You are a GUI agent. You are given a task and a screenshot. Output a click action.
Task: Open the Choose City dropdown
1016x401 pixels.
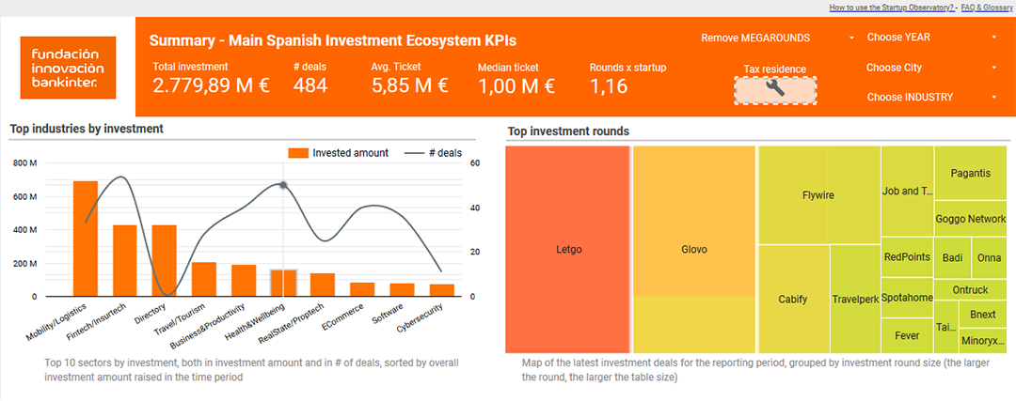[x=931, y=68]
